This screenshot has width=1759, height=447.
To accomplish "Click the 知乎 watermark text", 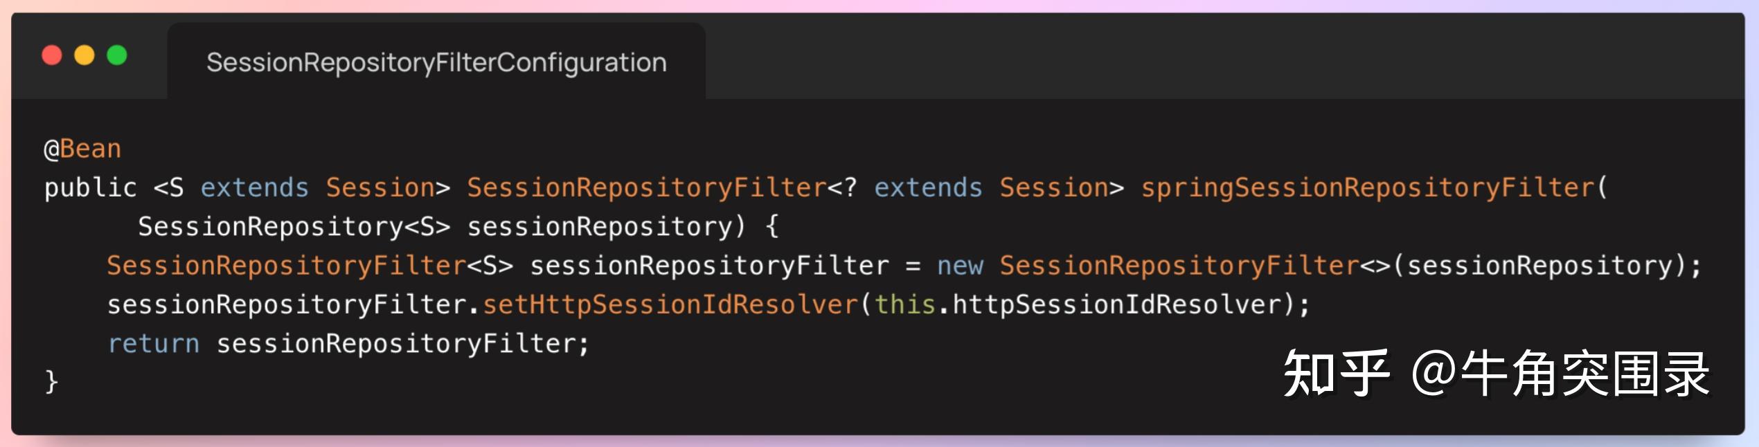I will pos(1337,374).
